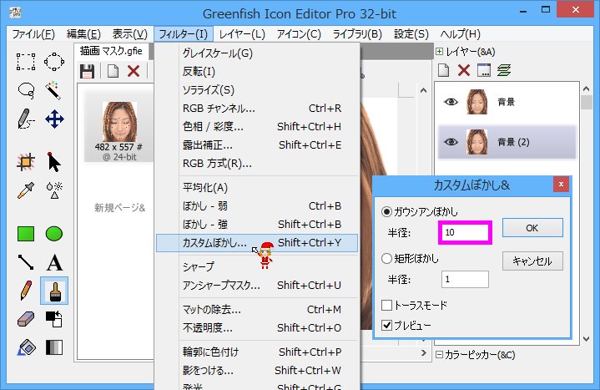This screenshot has width=600, height=390.
Task: Hide the 背景 (2) layer with its eye icon
Action: click(451, 142)
